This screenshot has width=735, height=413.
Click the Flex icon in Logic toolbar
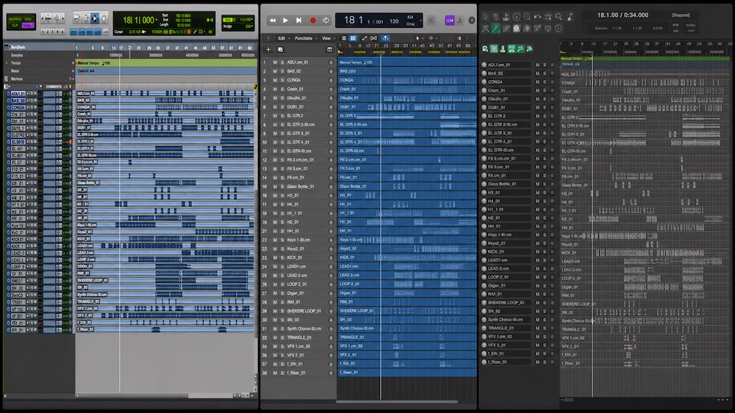[x=373, y=38]
